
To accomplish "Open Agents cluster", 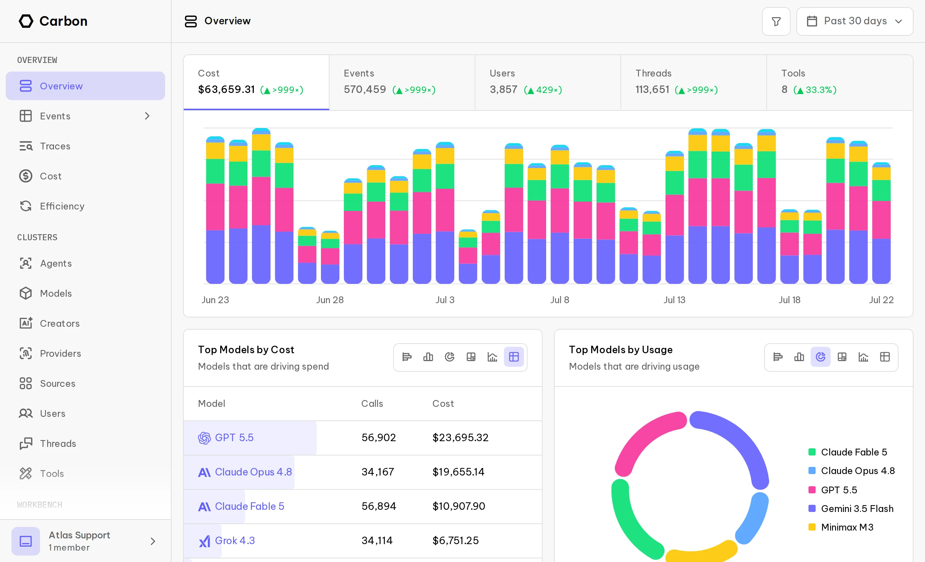I will coord(85,263).
